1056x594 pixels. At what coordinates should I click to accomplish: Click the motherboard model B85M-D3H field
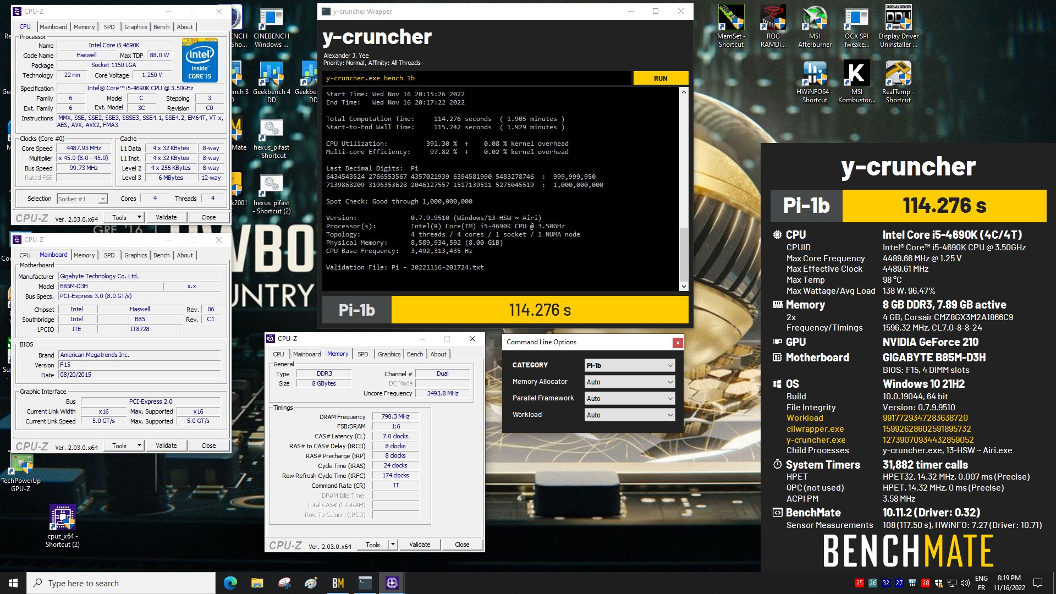point(110,287)
